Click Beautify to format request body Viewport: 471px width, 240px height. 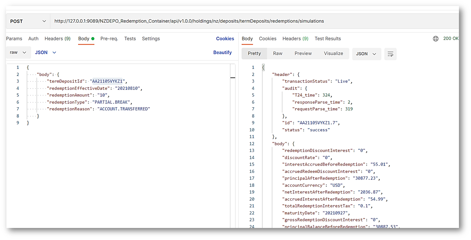[x=222, y=52]
